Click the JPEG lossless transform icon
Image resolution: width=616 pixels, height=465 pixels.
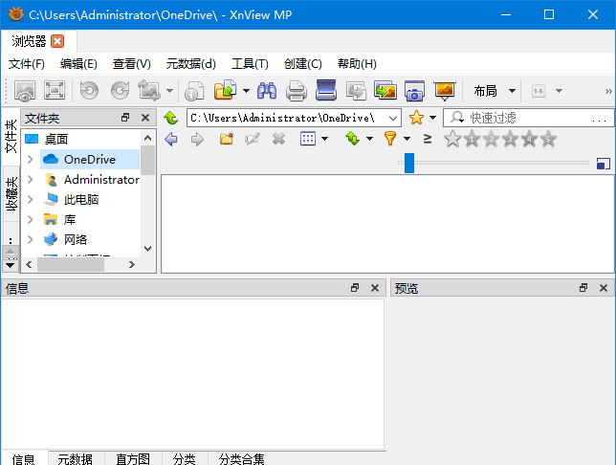click(x=149, y=91)
